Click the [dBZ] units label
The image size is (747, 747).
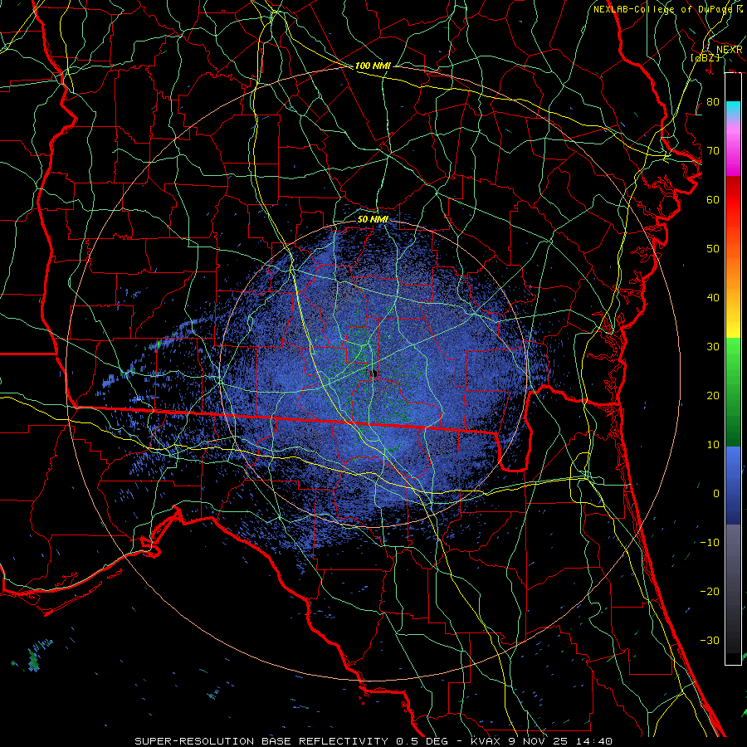pyautogui.click(x=705, y=57)
